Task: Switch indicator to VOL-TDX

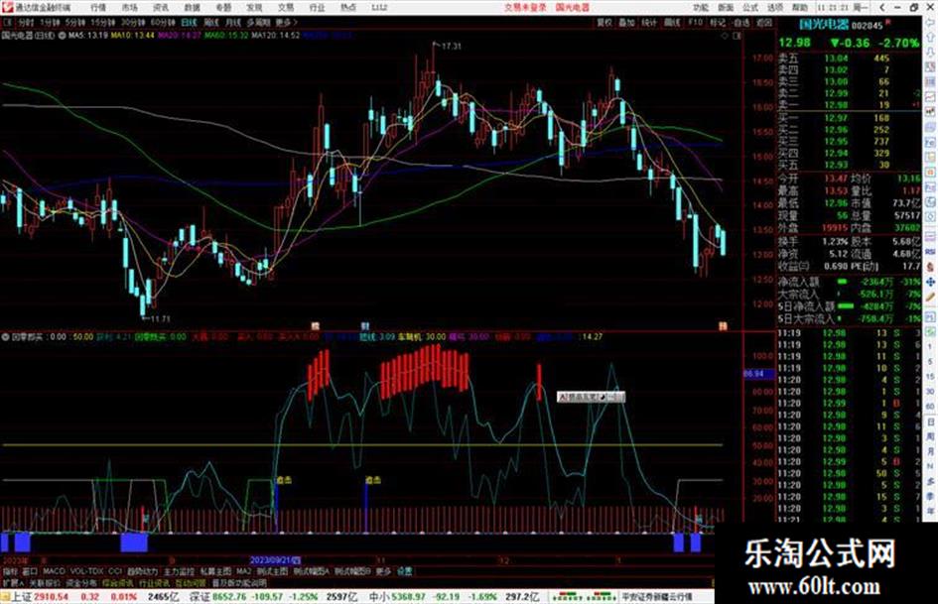Action: tap(86, 571)
